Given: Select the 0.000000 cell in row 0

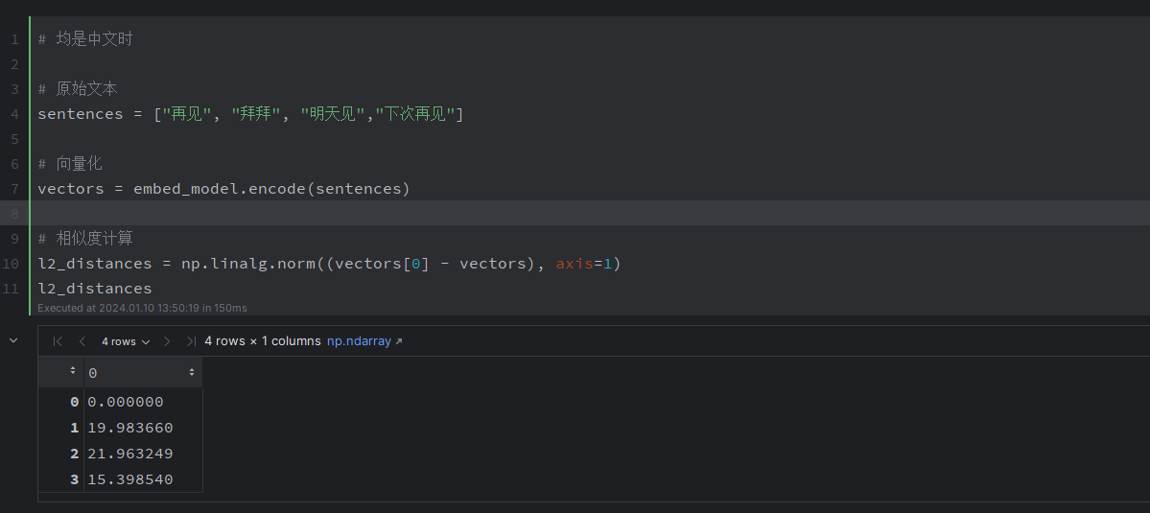Looking at the screenshot, I should point(126,402).
